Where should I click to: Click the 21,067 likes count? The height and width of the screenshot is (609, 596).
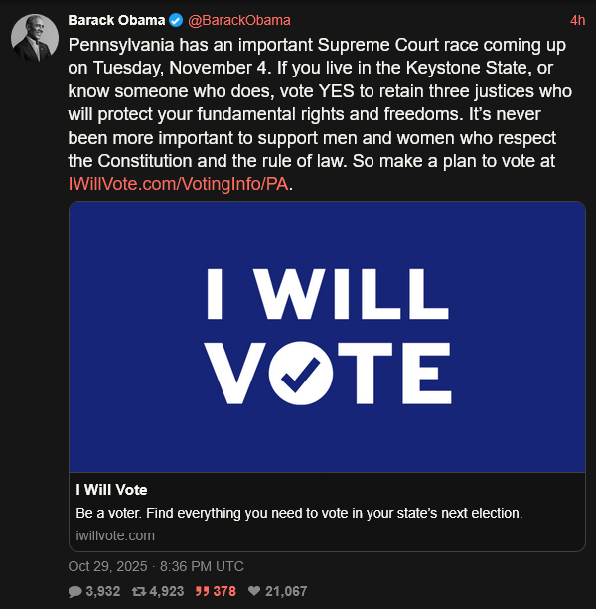tap(287, 591)
